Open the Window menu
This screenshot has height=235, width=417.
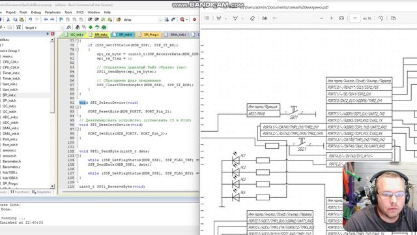(x=94, y=12)
